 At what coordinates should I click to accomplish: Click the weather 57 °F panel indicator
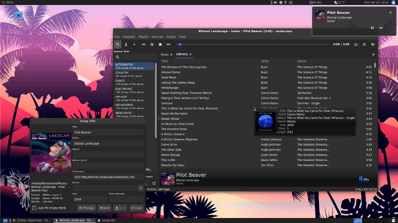339,2
